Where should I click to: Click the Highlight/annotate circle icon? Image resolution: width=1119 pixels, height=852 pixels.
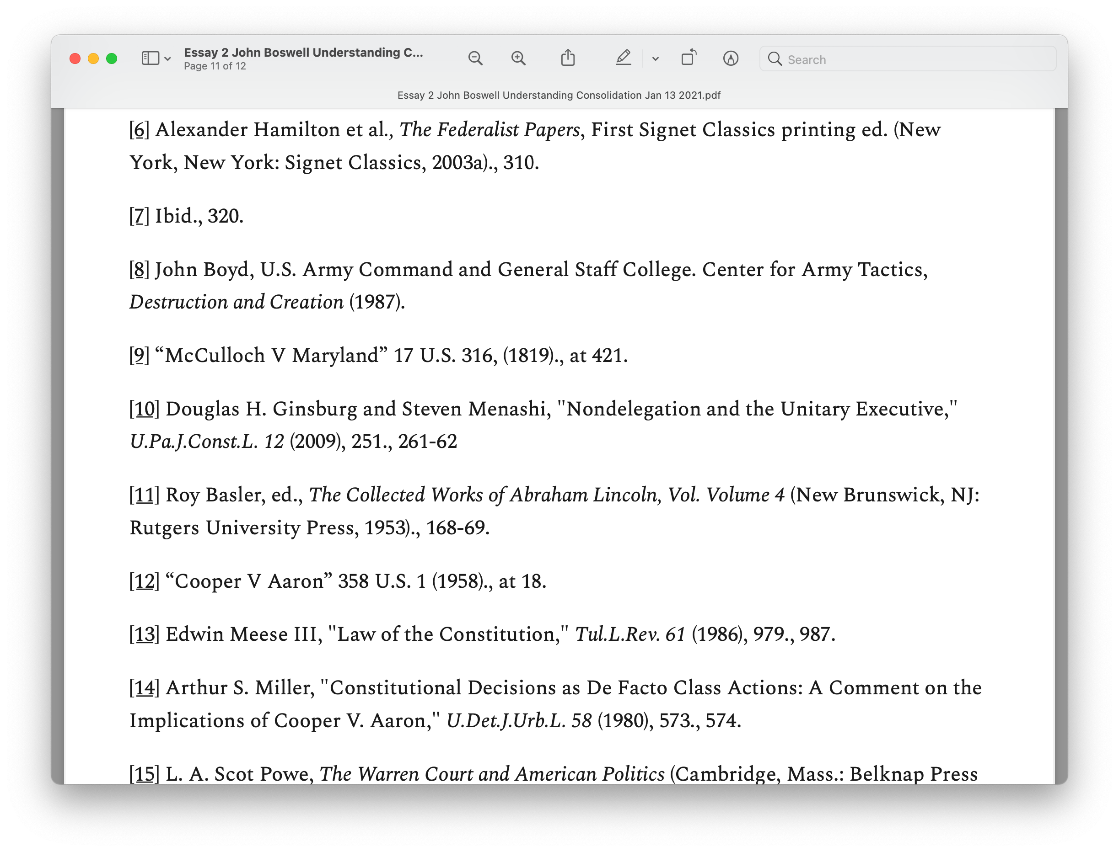click(x=731, y=59)
